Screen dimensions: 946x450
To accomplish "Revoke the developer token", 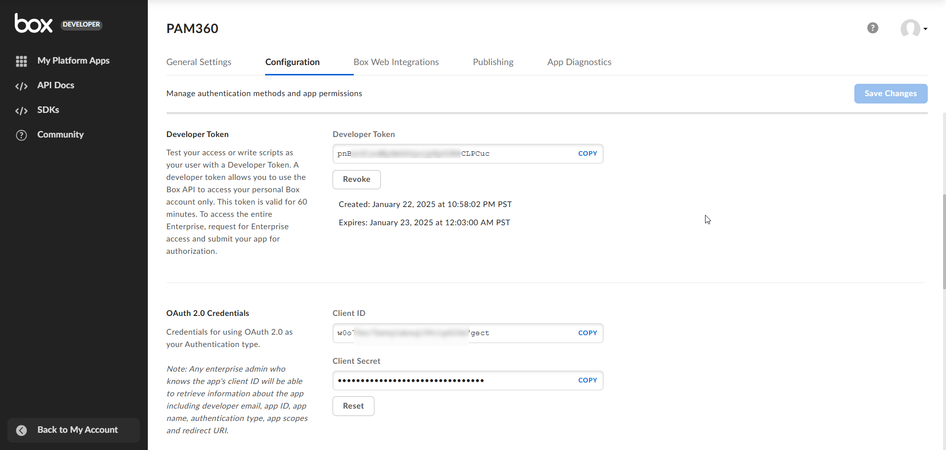I will coord(356,179).
